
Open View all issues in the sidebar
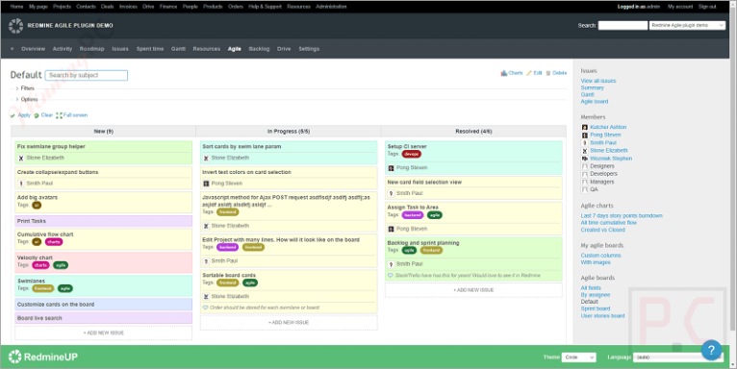point(597,81)
